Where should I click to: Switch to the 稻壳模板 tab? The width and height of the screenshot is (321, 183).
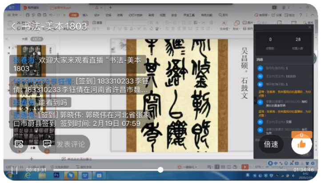coord(32,8)
